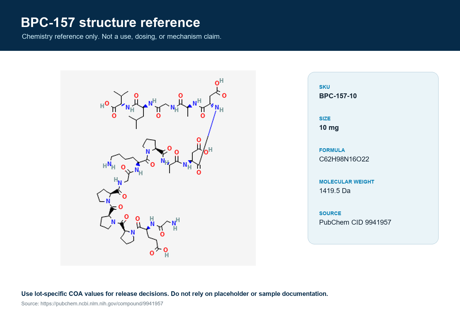Click the pubchem.ncbi.nlm.nih.gov source URL

point(102,304)
